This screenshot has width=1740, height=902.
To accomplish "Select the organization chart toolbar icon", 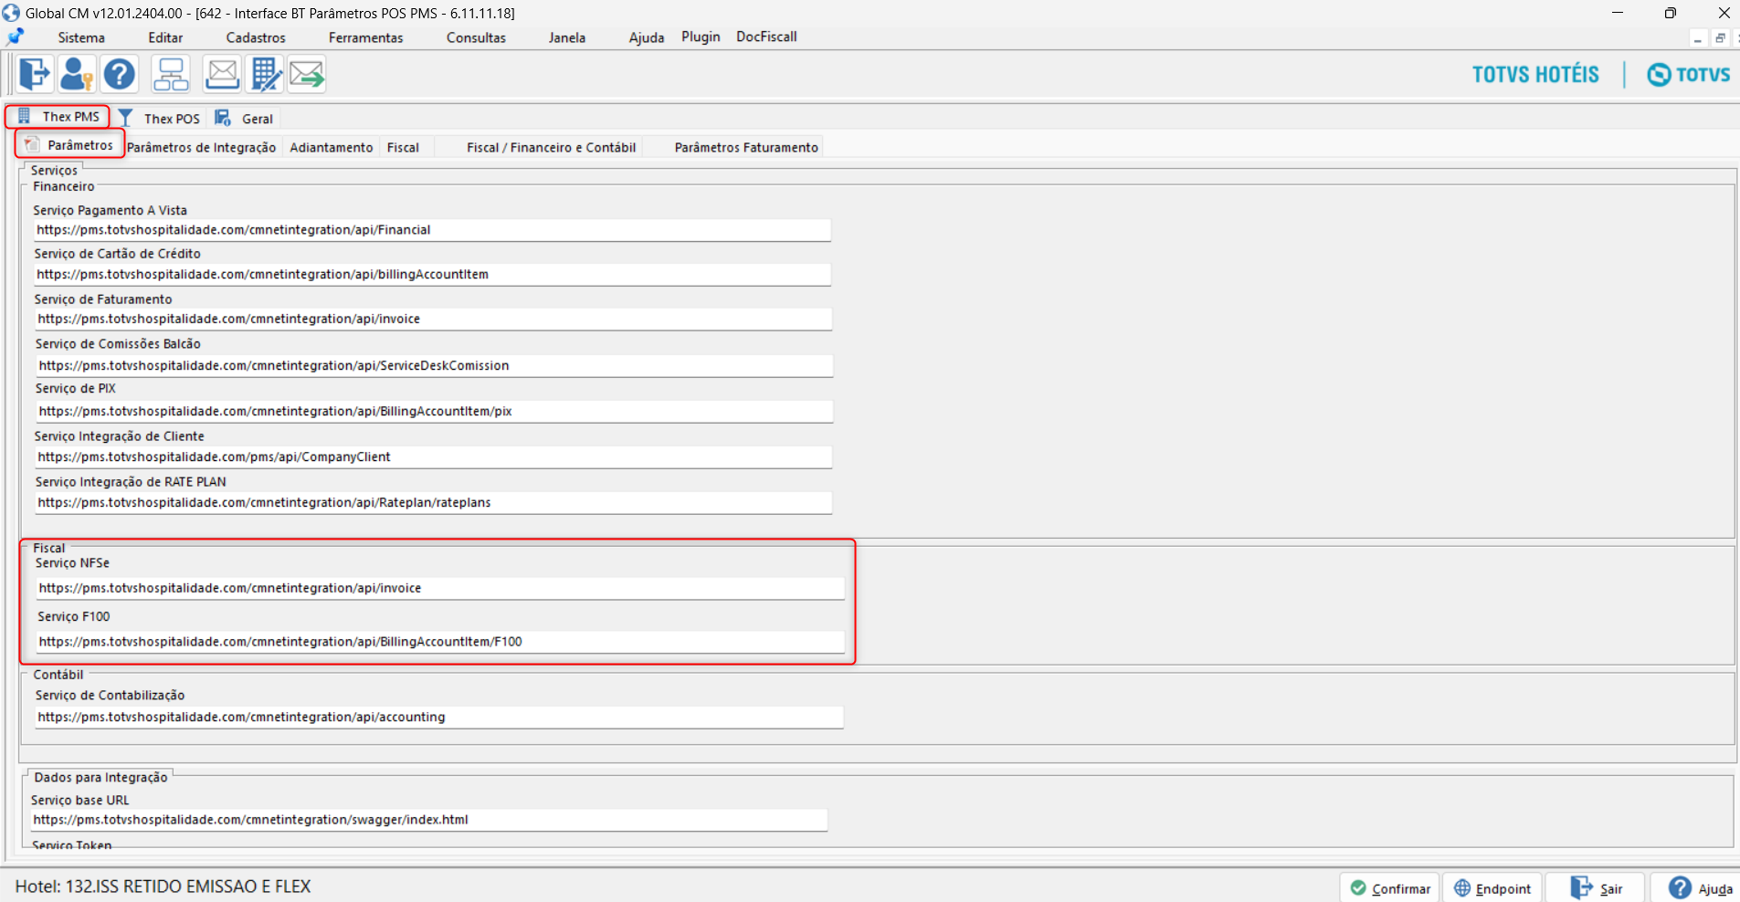I will pyautogui.click(x=171, y=74).
